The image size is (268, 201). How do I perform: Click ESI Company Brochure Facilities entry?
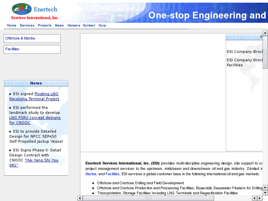(x=244, y=62)
